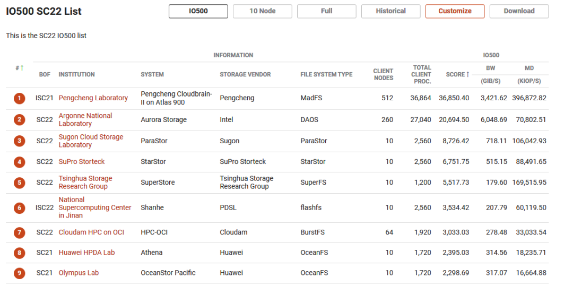Select the MadFS file system cell
The height and width of the screenshot is (286, 573).
click(x=311, y=98)
